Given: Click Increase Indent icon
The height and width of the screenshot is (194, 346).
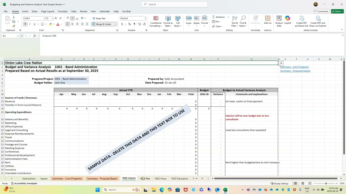Looking at the screenshot, I should coord(87,24).
